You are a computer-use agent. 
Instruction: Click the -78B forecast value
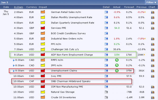click(129, 92)
